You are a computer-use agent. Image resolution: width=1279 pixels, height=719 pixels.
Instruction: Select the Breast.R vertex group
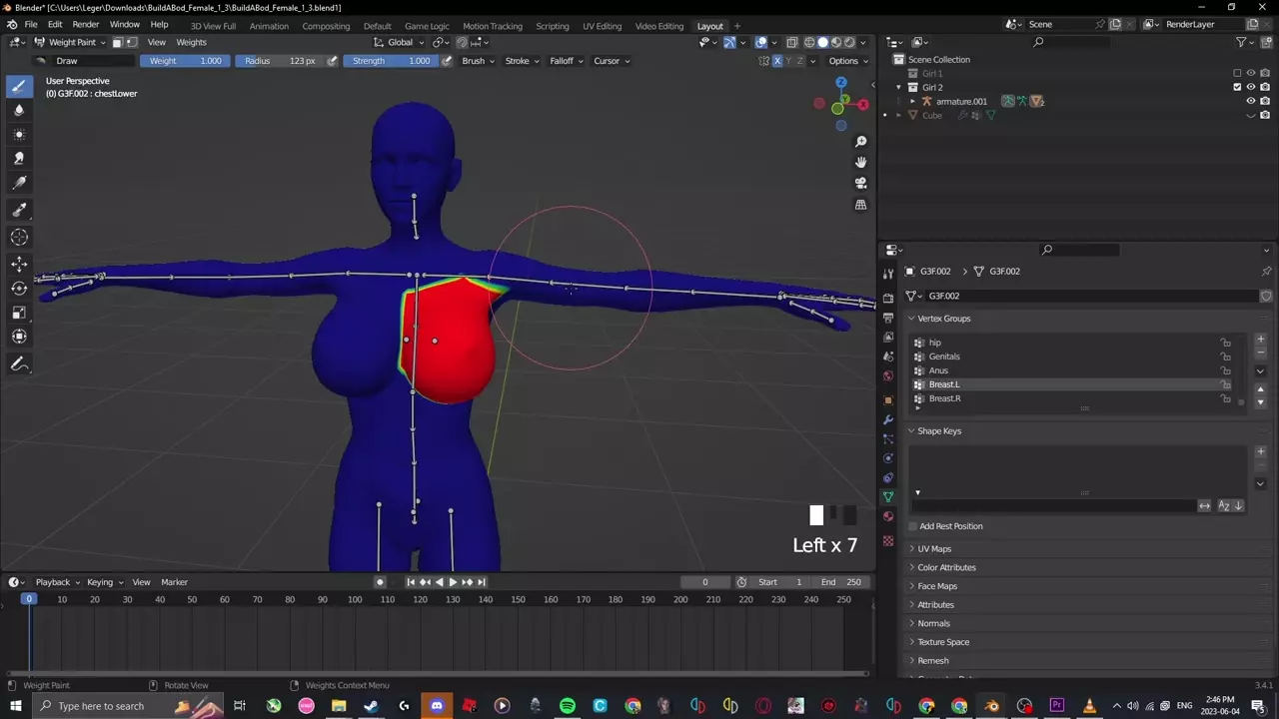(944, 398)
